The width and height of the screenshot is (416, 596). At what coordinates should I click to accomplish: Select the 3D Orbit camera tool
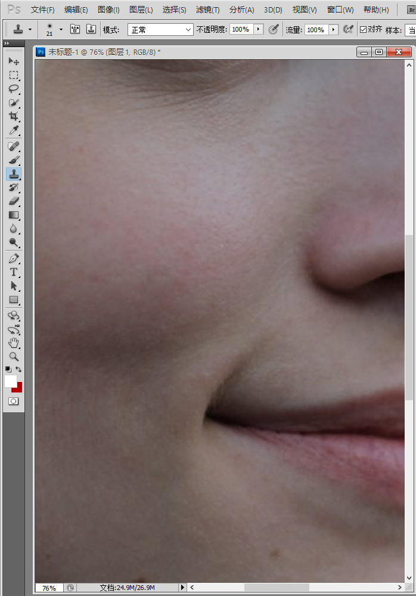coord(14,329)
